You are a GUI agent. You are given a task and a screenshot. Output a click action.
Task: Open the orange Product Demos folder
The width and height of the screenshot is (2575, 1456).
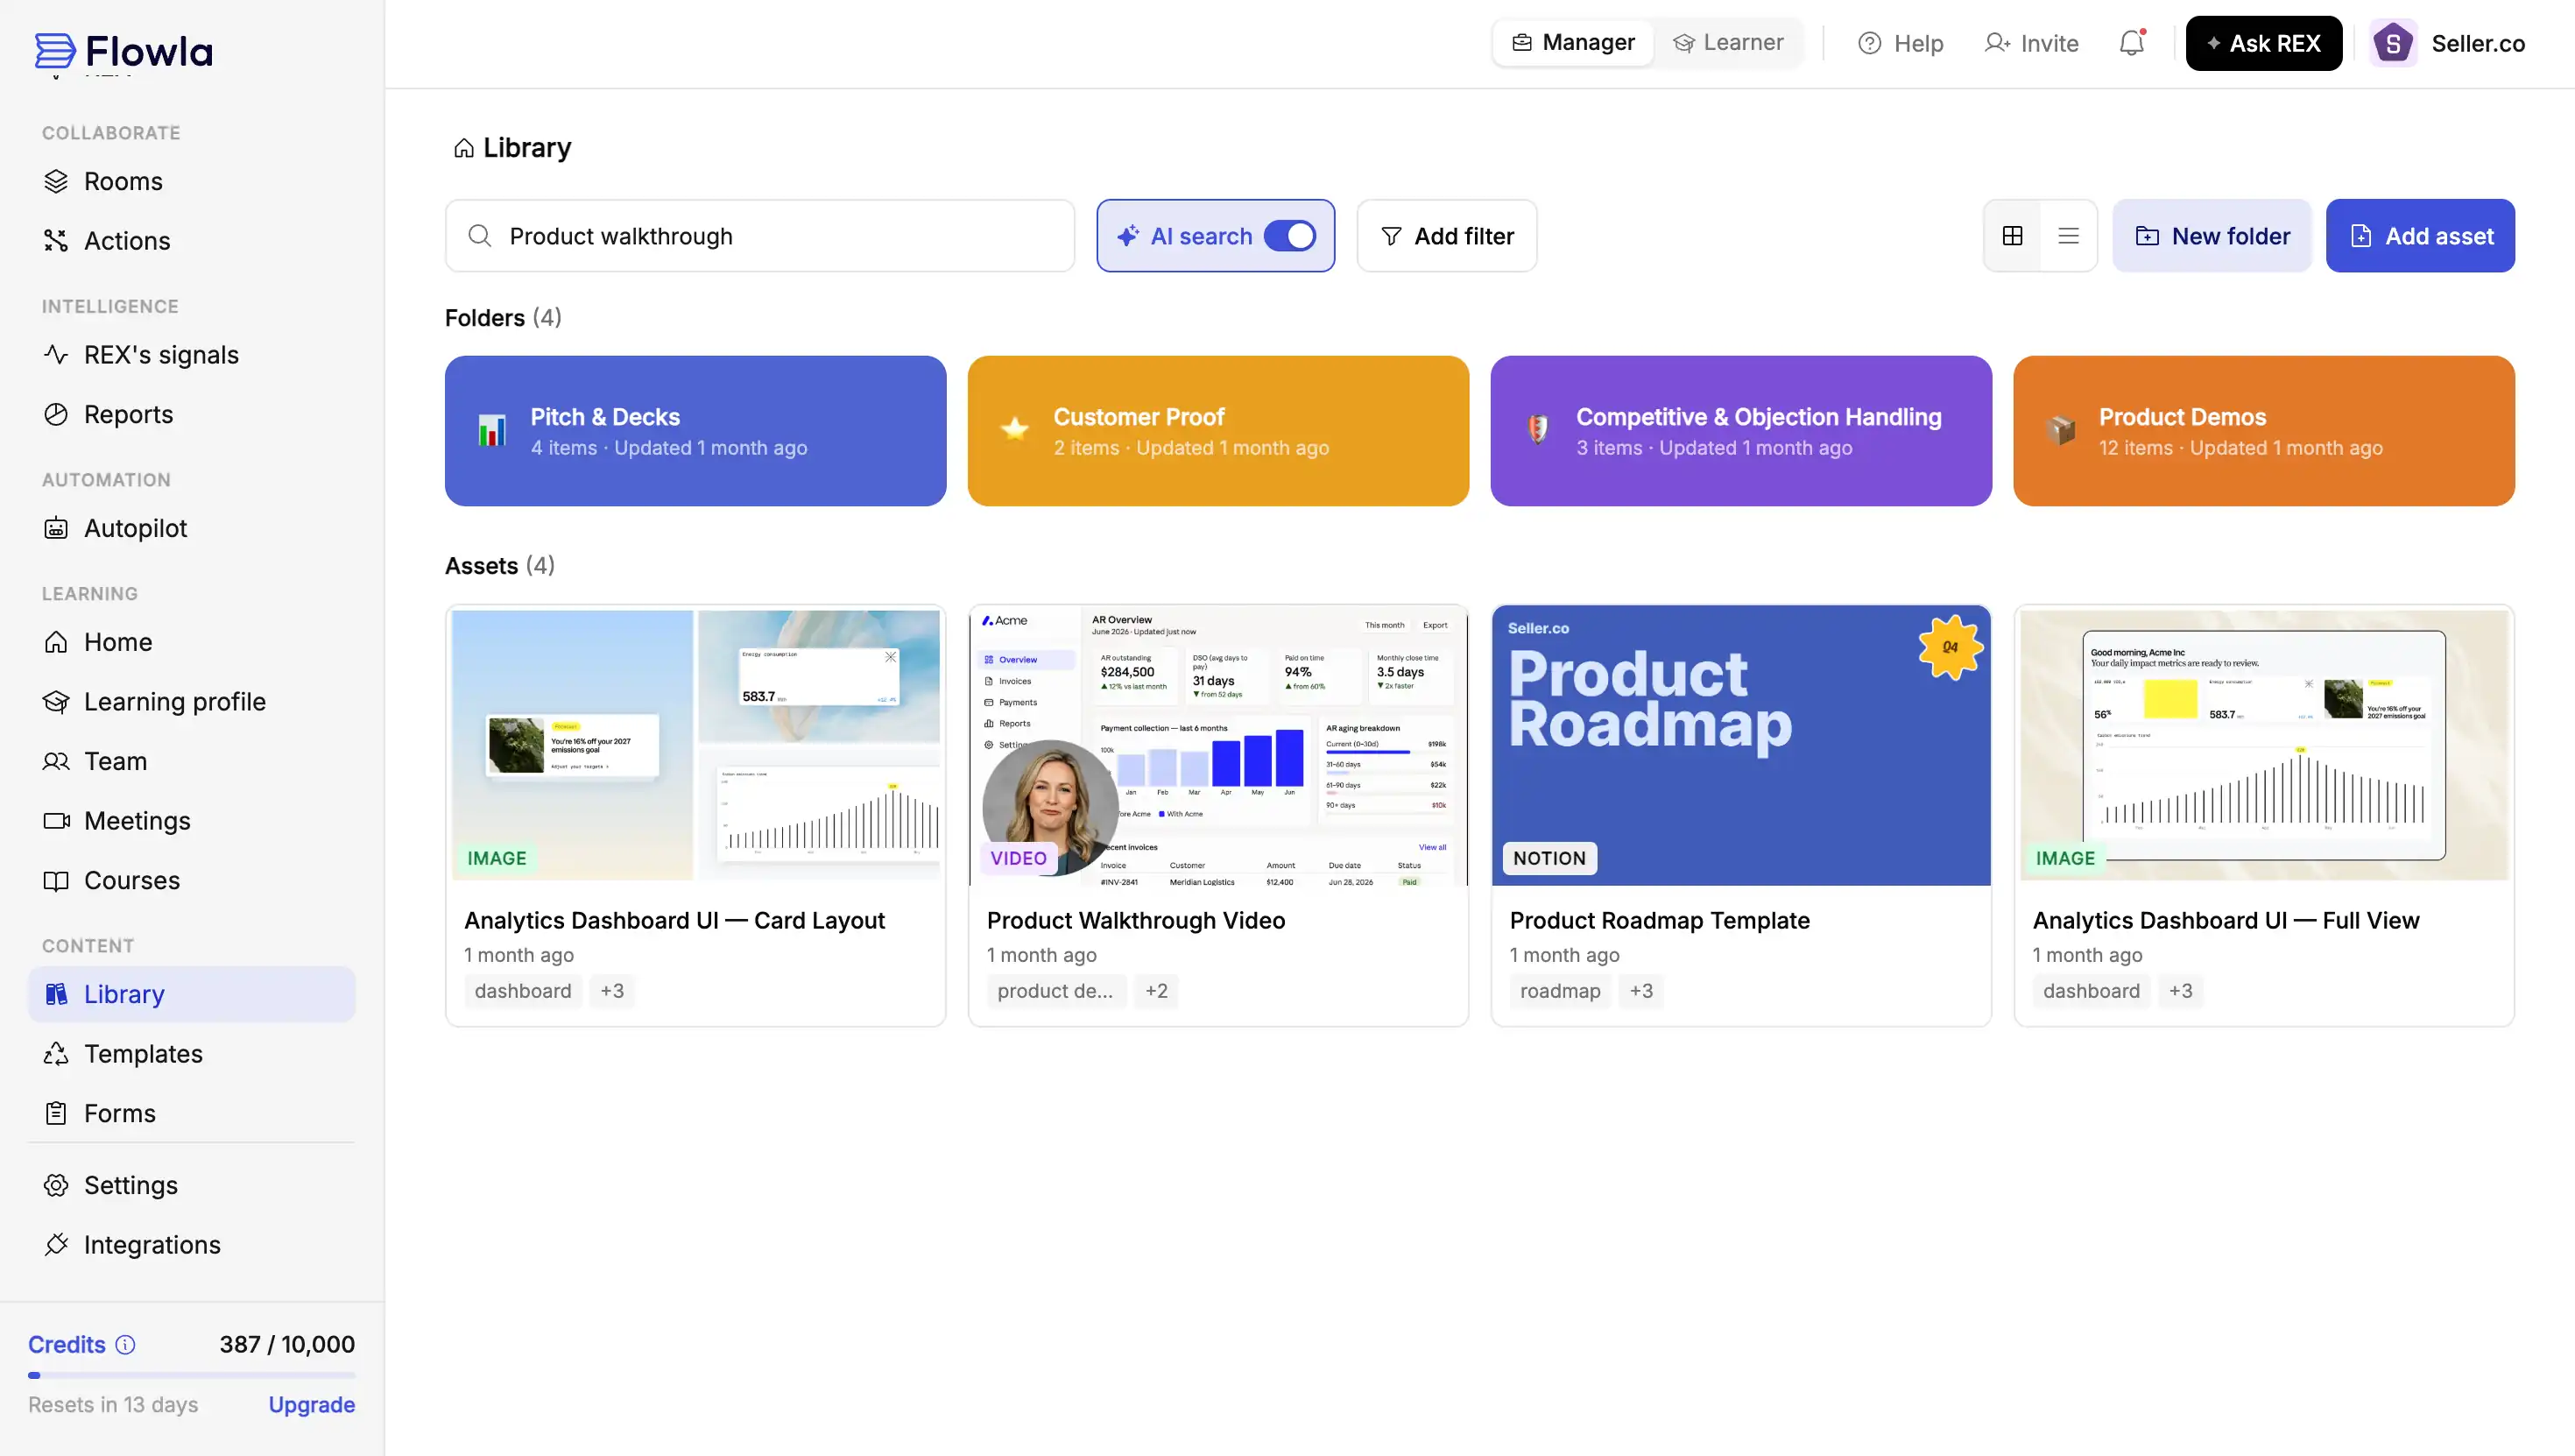[x=2264, y=431]
